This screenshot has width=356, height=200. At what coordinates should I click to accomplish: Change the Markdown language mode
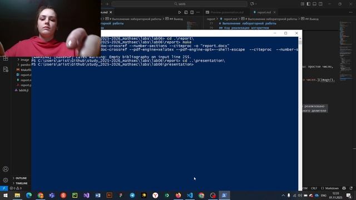pos(330,188)
